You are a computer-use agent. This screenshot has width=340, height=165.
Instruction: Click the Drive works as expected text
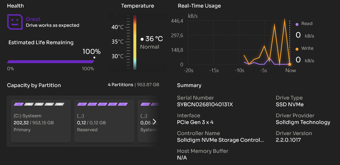(x=52, y=25)
